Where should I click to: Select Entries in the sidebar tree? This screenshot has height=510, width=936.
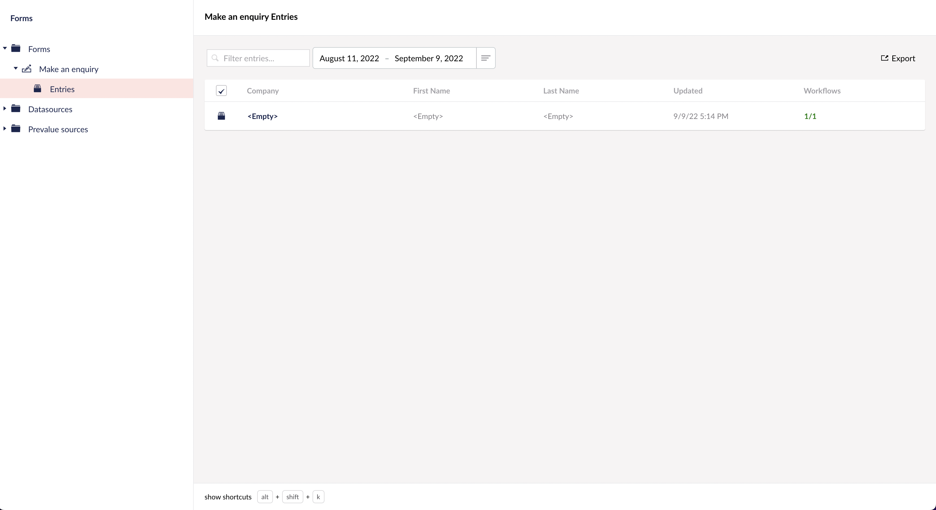click(62, 89)
